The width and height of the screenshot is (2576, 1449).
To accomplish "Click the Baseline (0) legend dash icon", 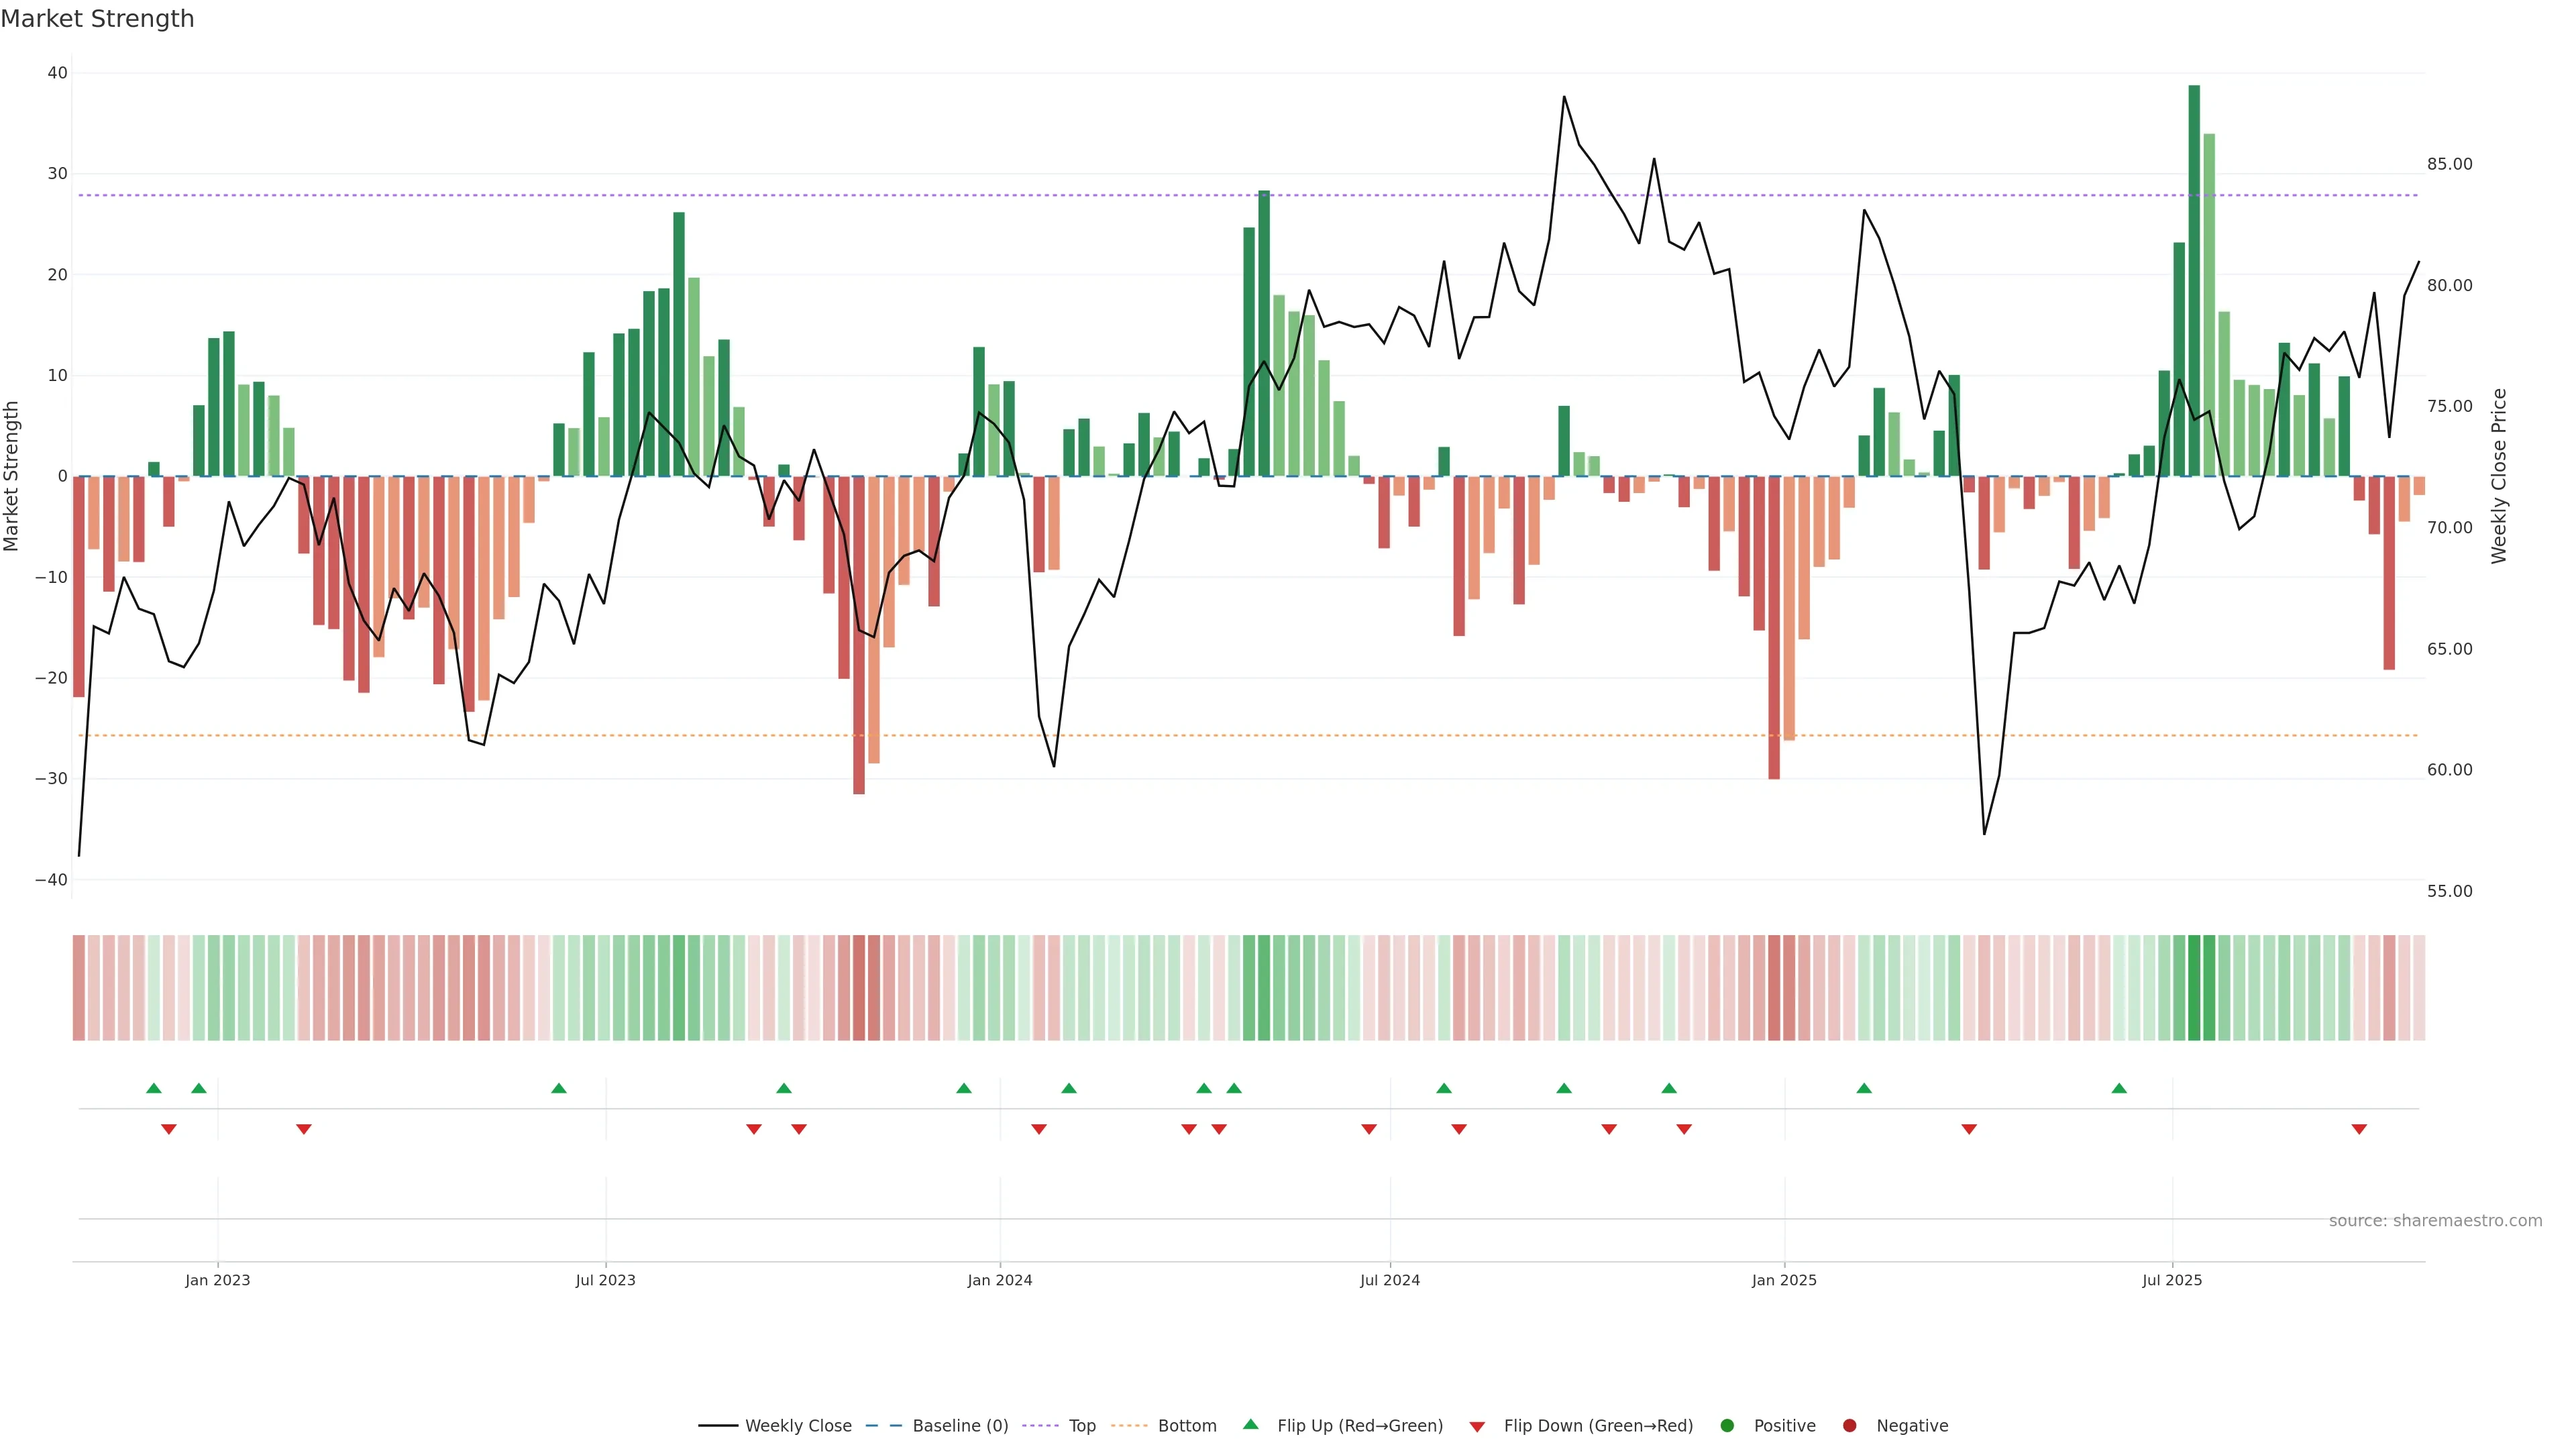I will (x=883, y=1426).
